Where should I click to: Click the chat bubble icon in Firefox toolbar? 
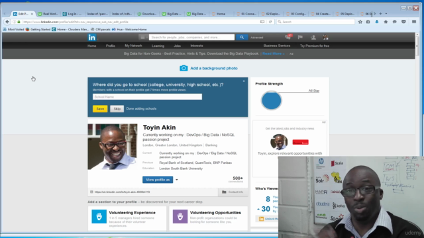click(x=395, y=22)
